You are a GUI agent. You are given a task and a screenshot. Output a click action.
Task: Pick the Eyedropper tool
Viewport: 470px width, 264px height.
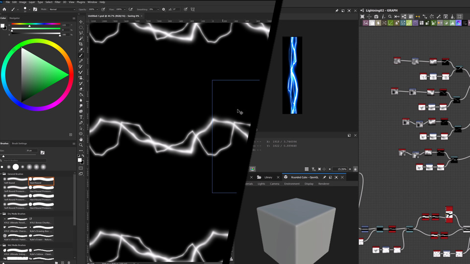(x=81, y=50)
